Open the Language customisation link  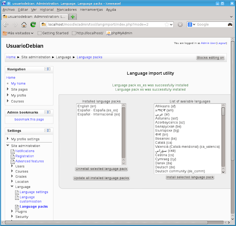(x=30, y=199)
